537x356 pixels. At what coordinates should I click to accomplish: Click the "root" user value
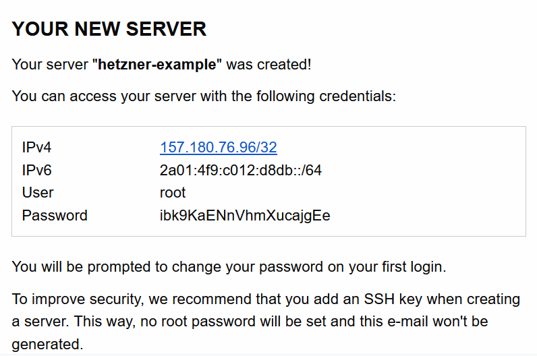[173, 193]
